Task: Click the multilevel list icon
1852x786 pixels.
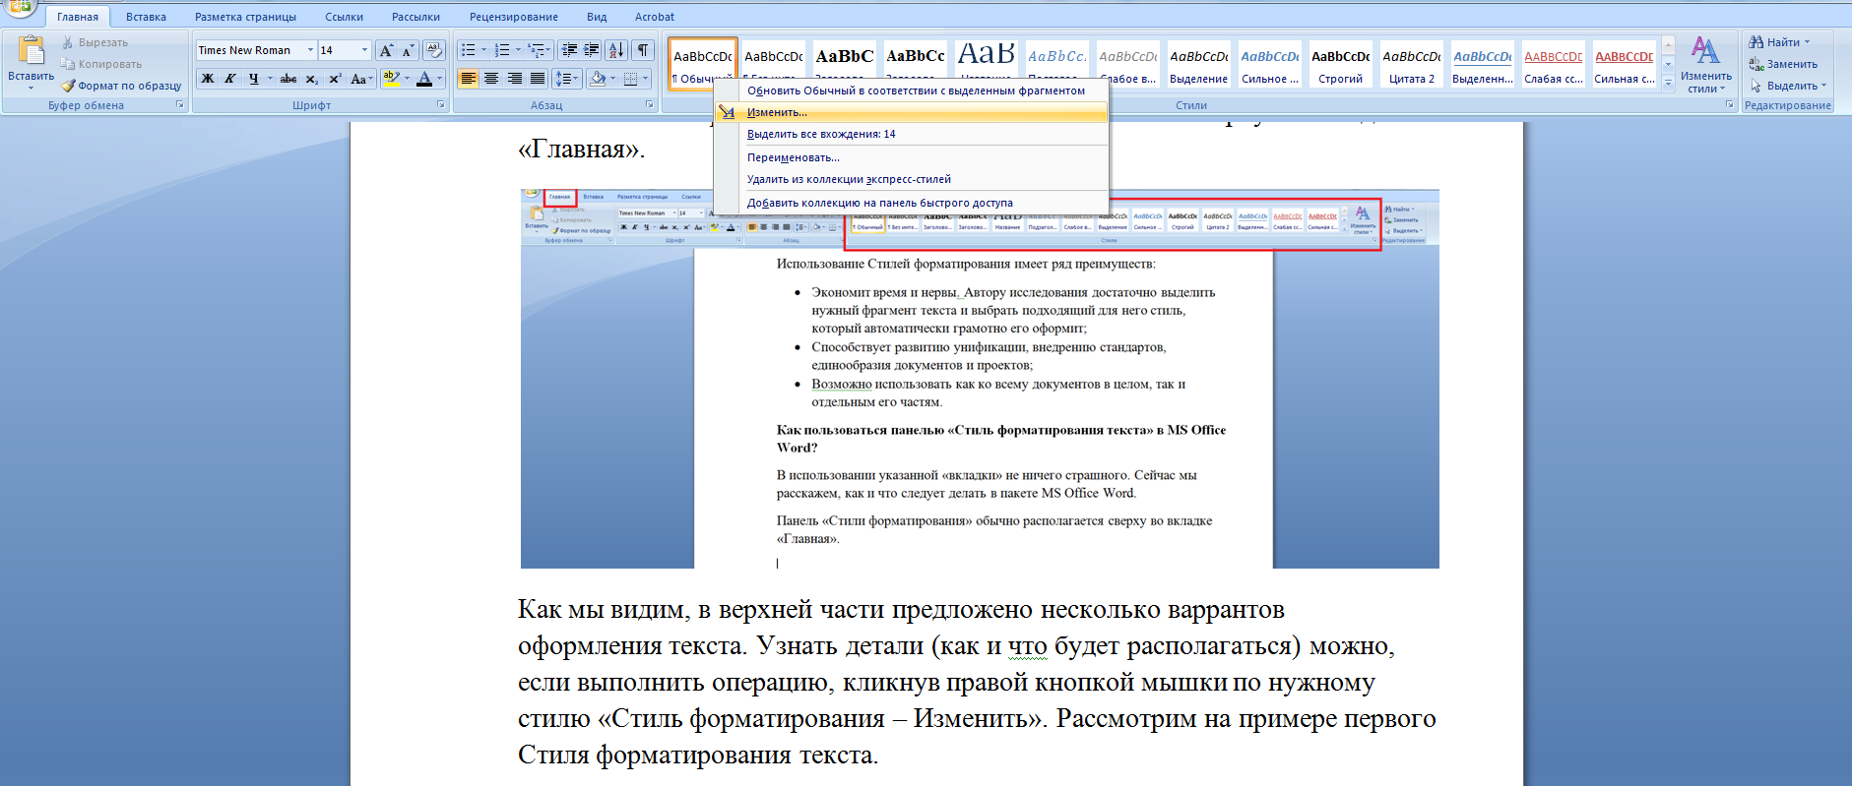Action: coord(536,50)
